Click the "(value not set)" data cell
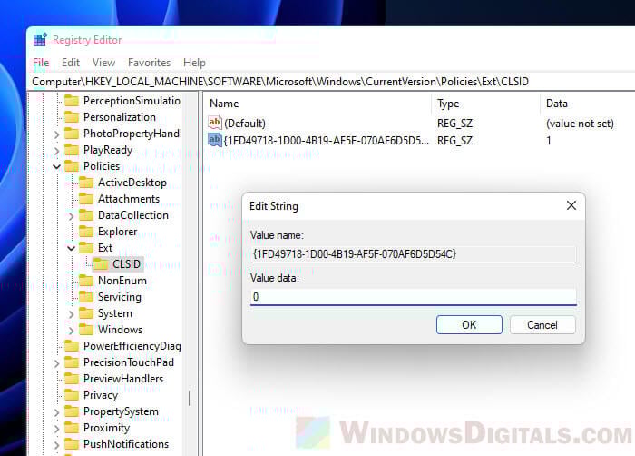Image resolution: width=635 pixels, height=456 pixels. click(x=580, y=124)
